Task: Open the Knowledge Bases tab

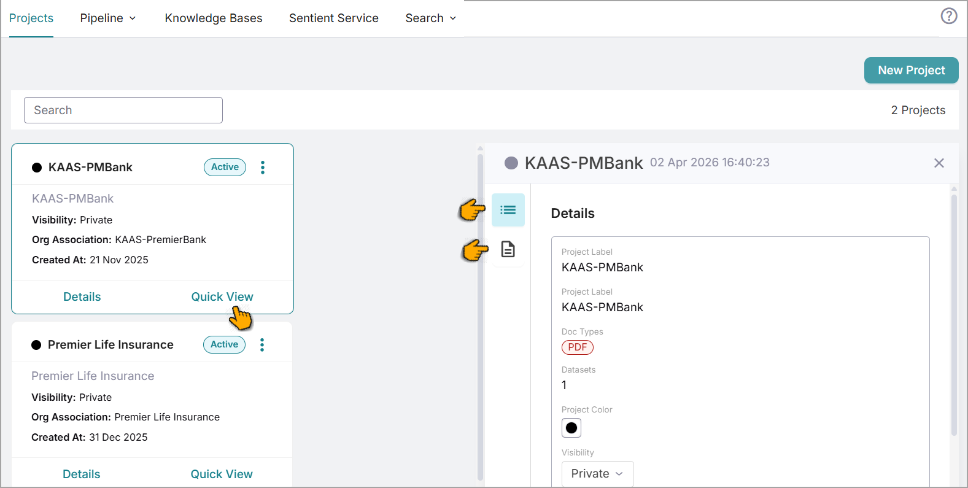Action: [x=214, y=18]
